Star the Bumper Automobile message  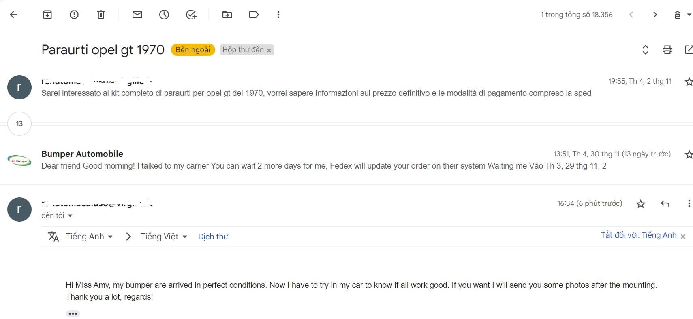pos(688,154)
